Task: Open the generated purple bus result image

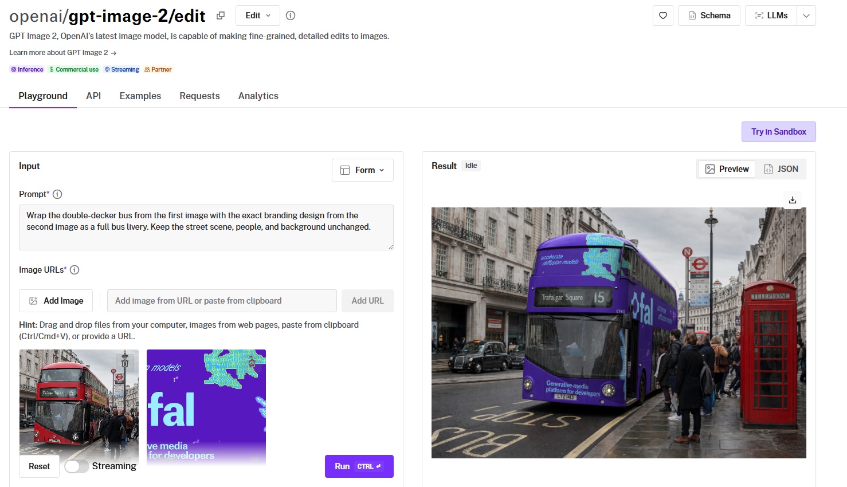Action: pyautogui.click(x=618, y=332)
